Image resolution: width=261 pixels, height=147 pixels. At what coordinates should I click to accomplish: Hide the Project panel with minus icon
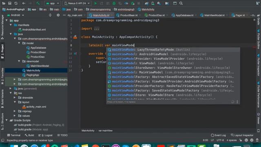64,15
